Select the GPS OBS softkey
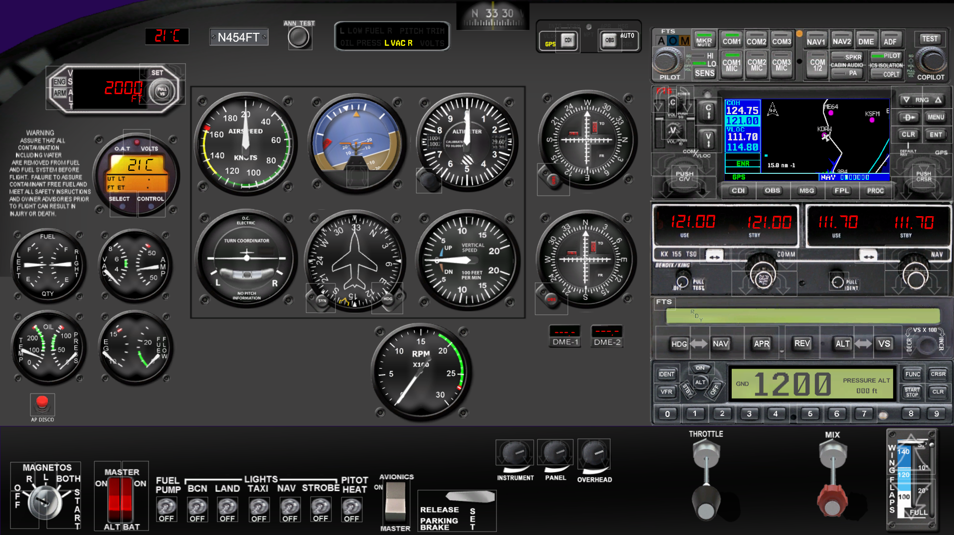The image size is (954, 535). pyautogui.click(x=772, y=191)
